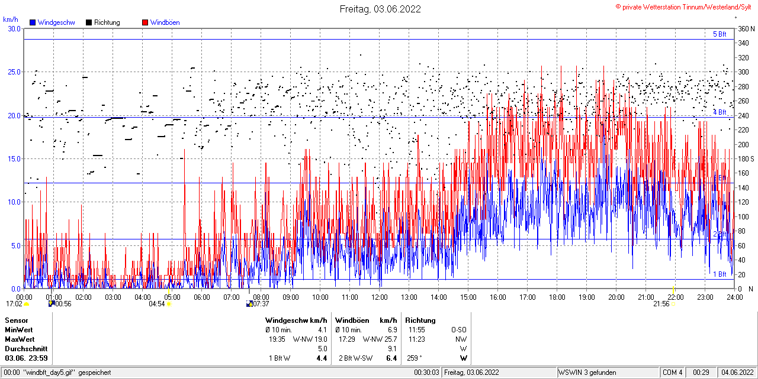
Task: Click the 00:30:03 status bar time
Action: (x=426, y=372)
